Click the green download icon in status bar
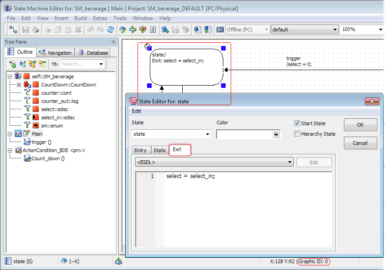This screenshot has height=270, width=386. [119, 261]
